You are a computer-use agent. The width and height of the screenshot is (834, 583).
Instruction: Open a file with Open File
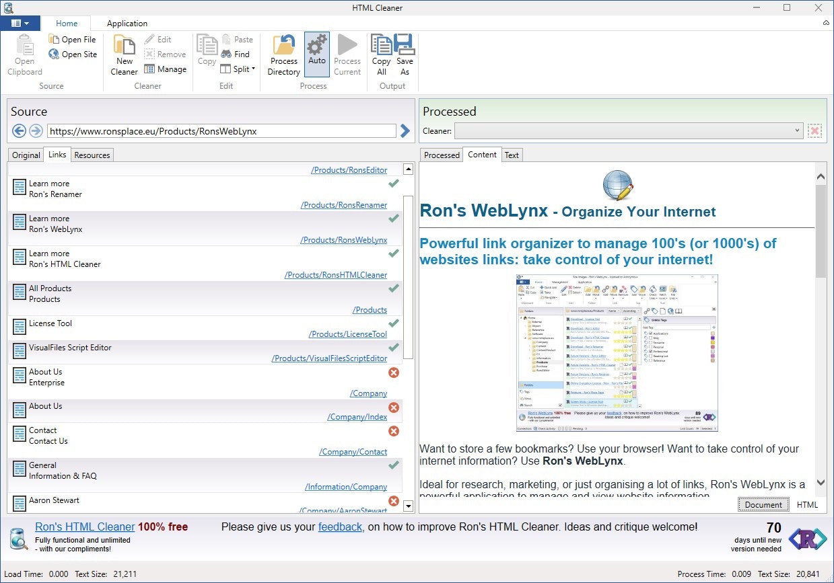[x=72, y=40]
